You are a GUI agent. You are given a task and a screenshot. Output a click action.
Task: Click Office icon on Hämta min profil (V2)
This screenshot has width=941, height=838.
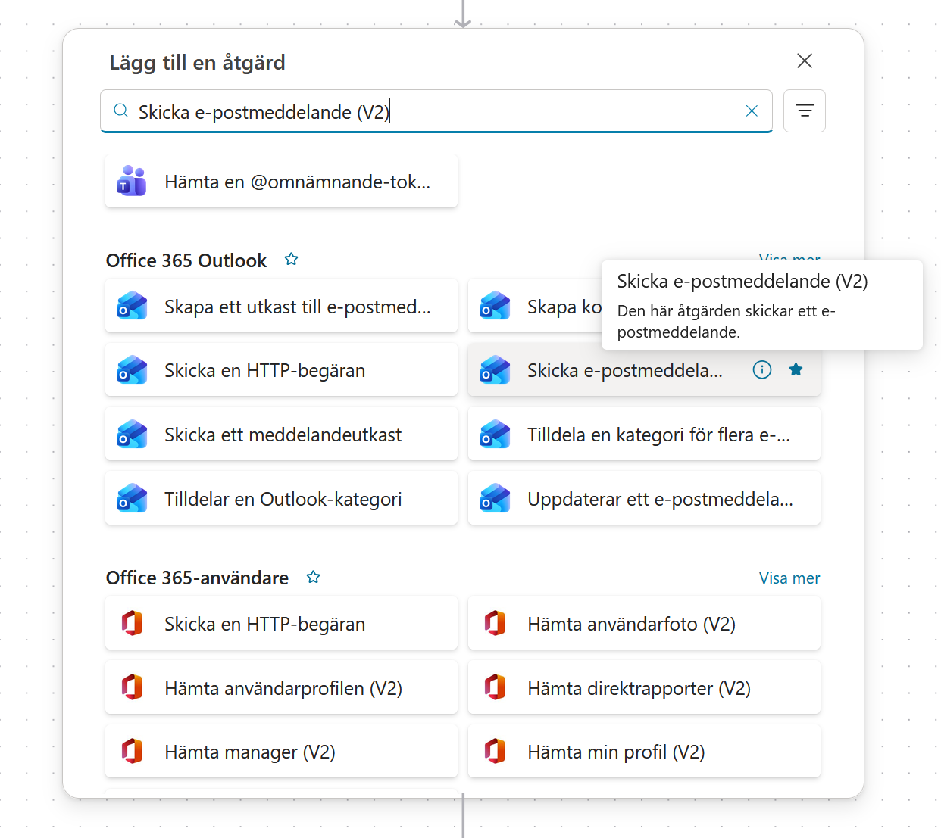495,752
